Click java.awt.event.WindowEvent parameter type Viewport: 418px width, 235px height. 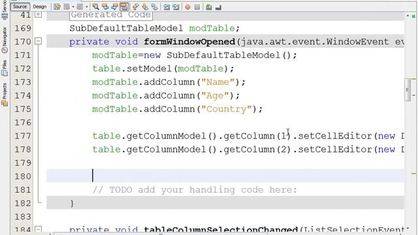click(315, 42)
